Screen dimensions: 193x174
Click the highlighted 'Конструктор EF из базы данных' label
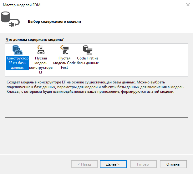[x=17, y=63]
